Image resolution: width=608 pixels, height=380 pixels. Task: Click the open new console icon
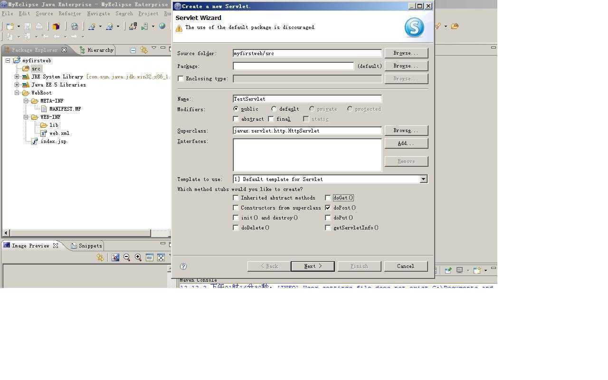coord(477,270)
